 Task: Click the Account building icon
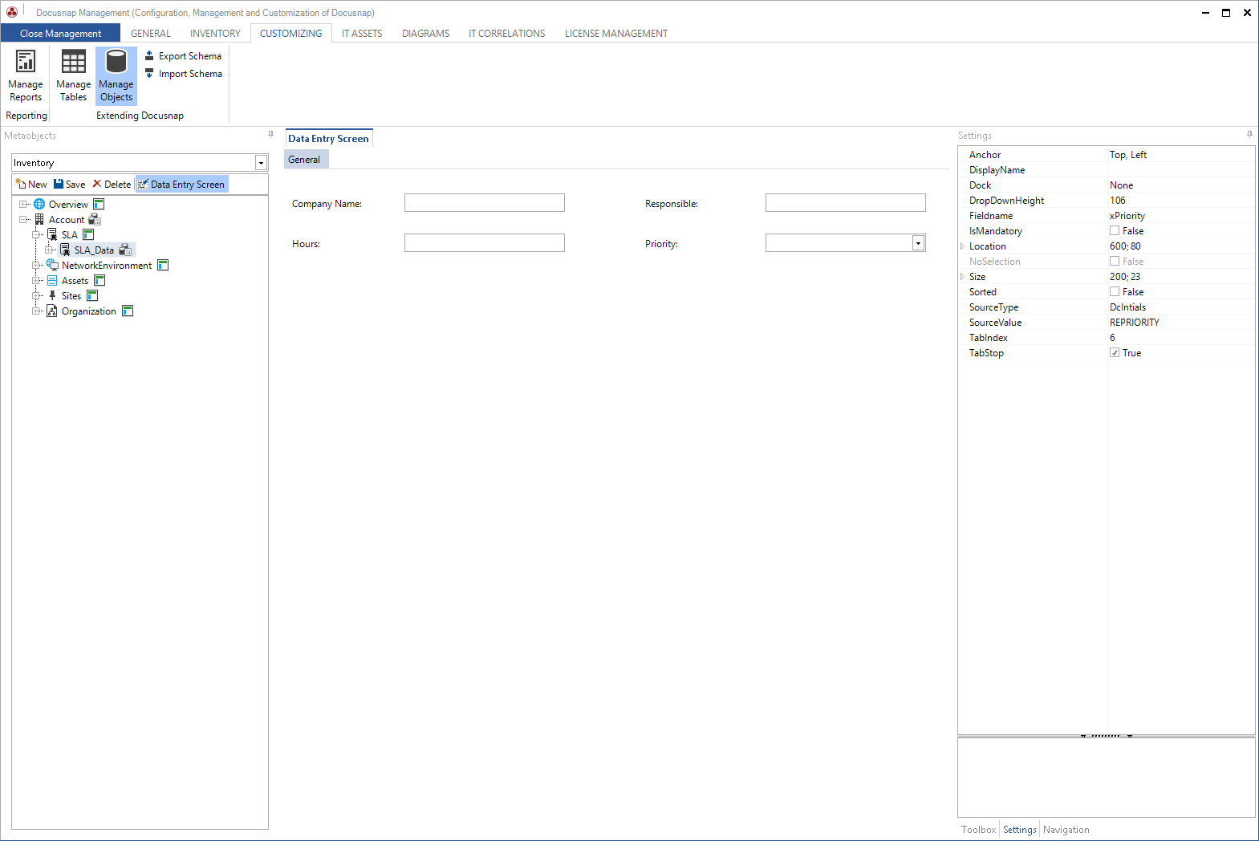[39, 219]
